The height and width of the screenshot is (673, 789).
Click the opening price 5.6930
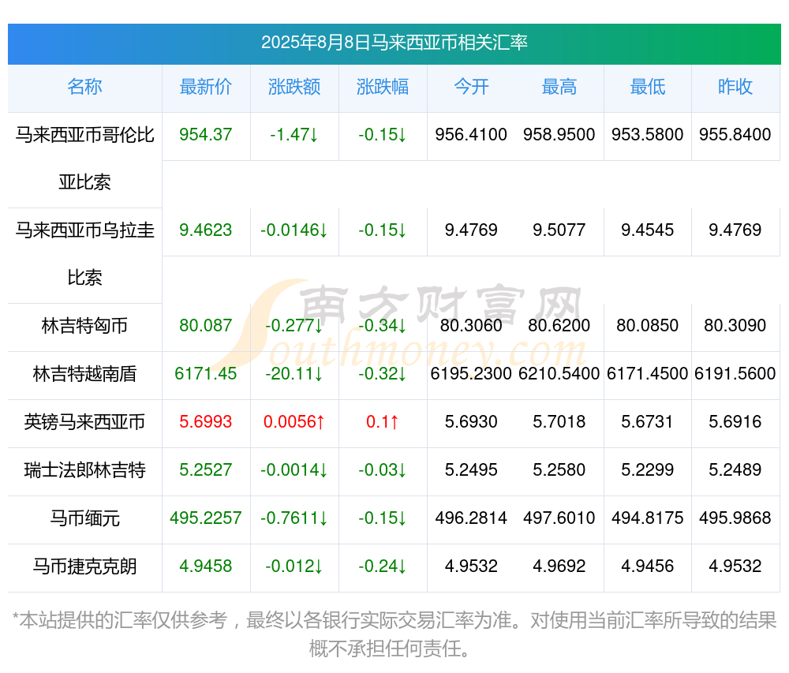471,421
